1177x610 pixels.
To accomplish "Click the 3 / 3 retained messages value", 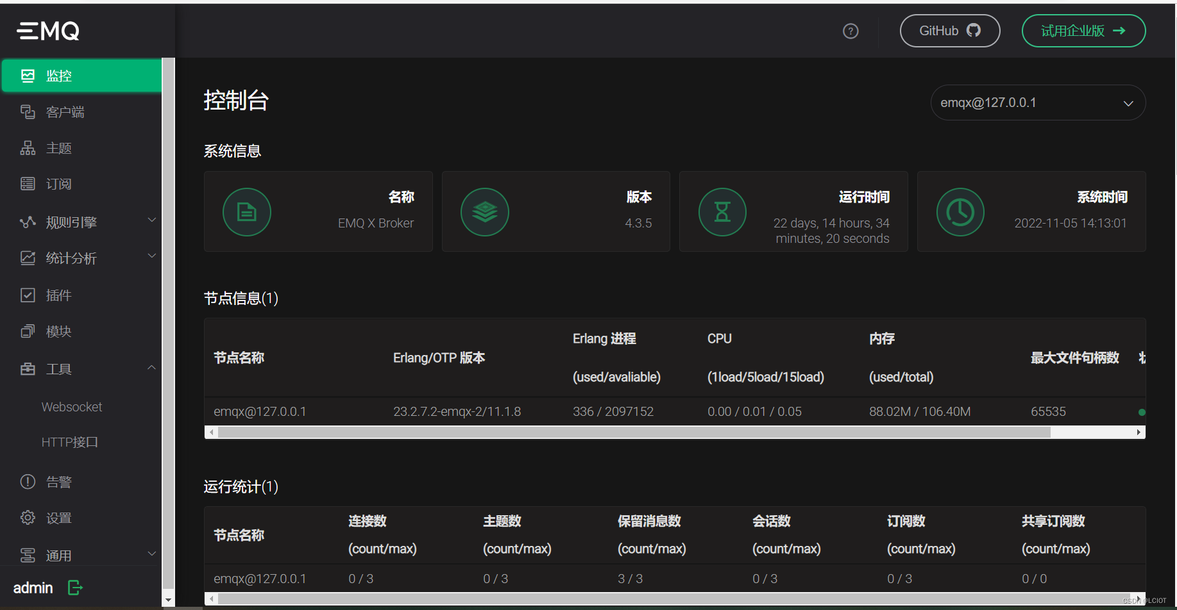I will 630,579.
